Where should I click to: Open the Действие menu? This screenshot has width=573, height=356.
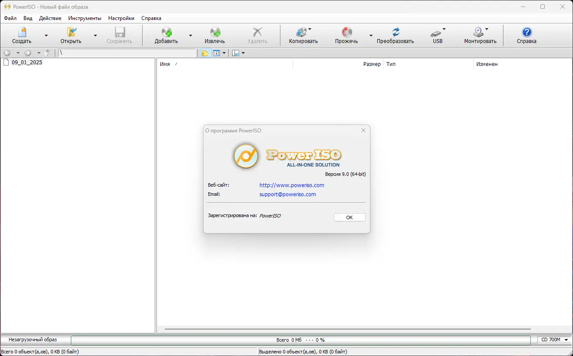50,18
